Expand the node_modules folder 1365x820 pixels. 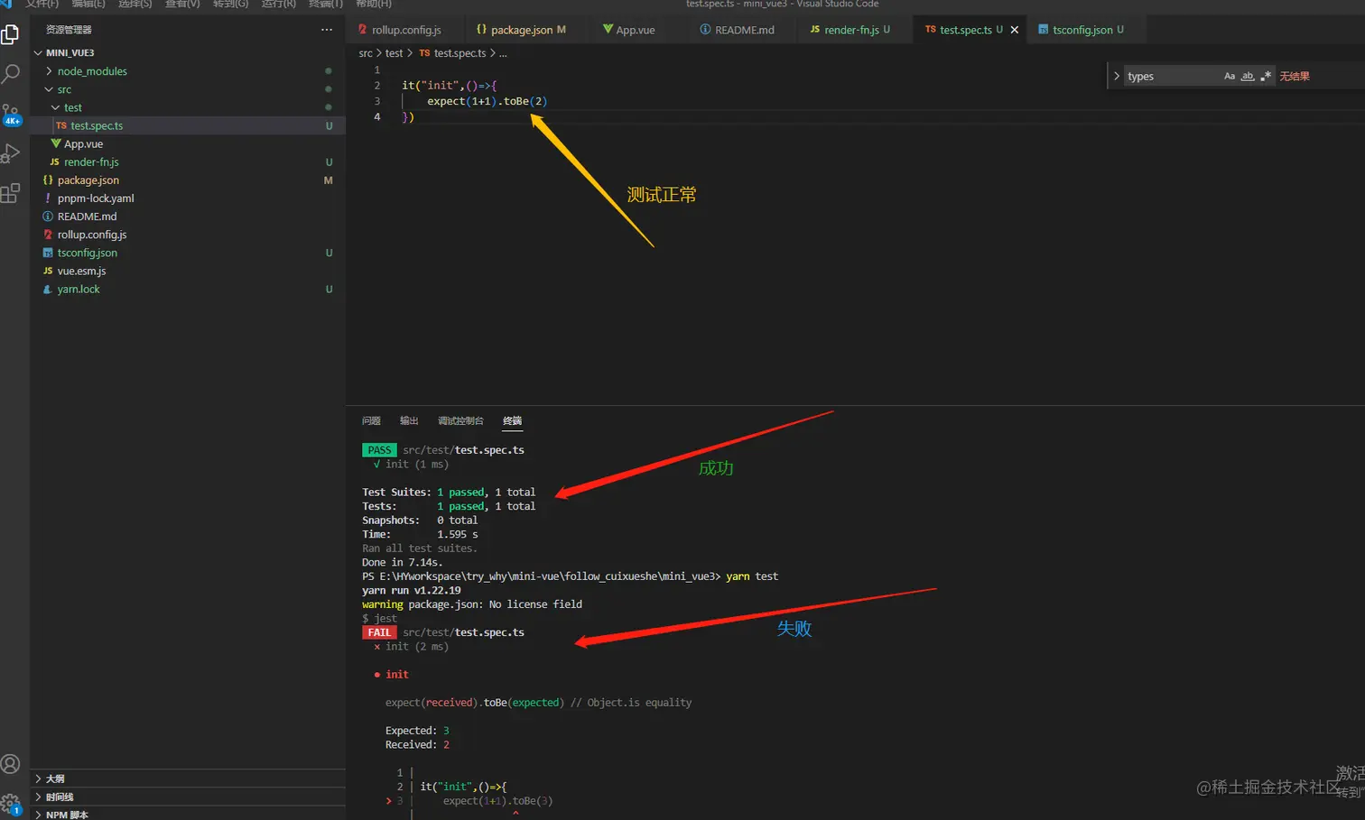click(49, 71)
